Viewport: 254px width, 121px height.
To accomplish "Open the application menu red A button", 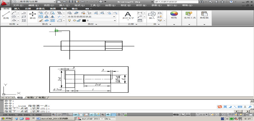I will (x=5, y=3).
